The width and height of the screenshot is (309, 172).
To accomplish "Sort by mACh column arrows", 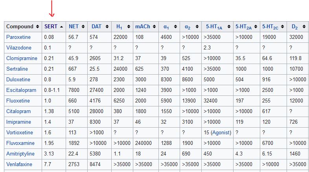I will point(154,27).
